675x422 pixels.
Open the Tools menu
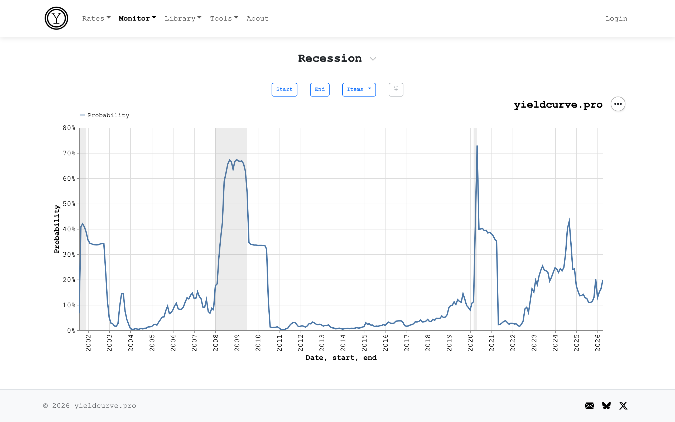point(224,18)
